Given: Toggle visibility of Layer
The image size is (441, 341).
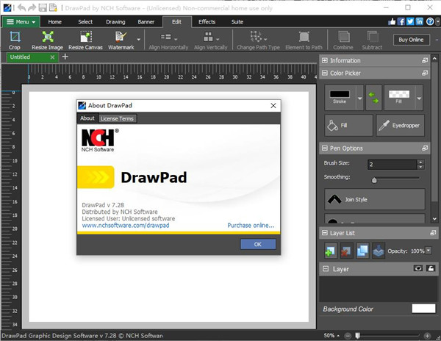Looking at the screenshot, I should pyautogui.click(x=417, y=269).
